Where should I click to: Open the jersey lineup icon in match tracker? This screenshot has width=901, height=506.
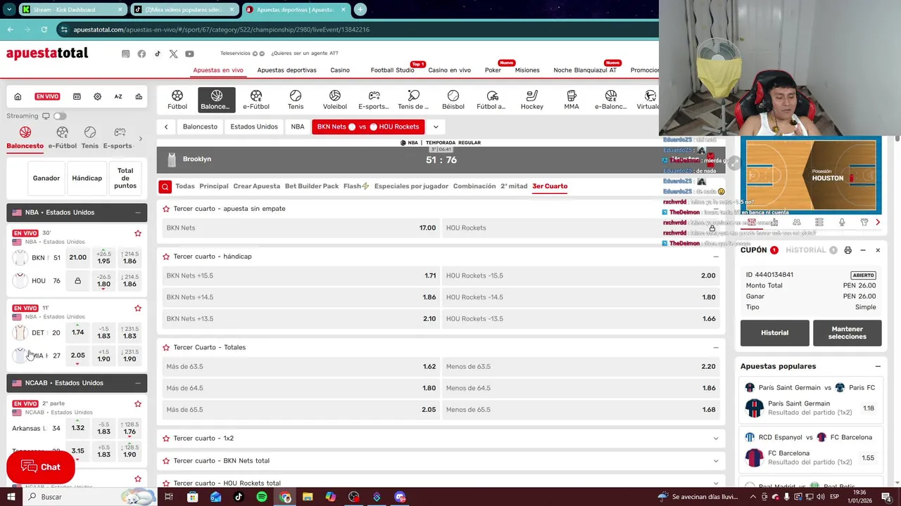click(864, 222)
